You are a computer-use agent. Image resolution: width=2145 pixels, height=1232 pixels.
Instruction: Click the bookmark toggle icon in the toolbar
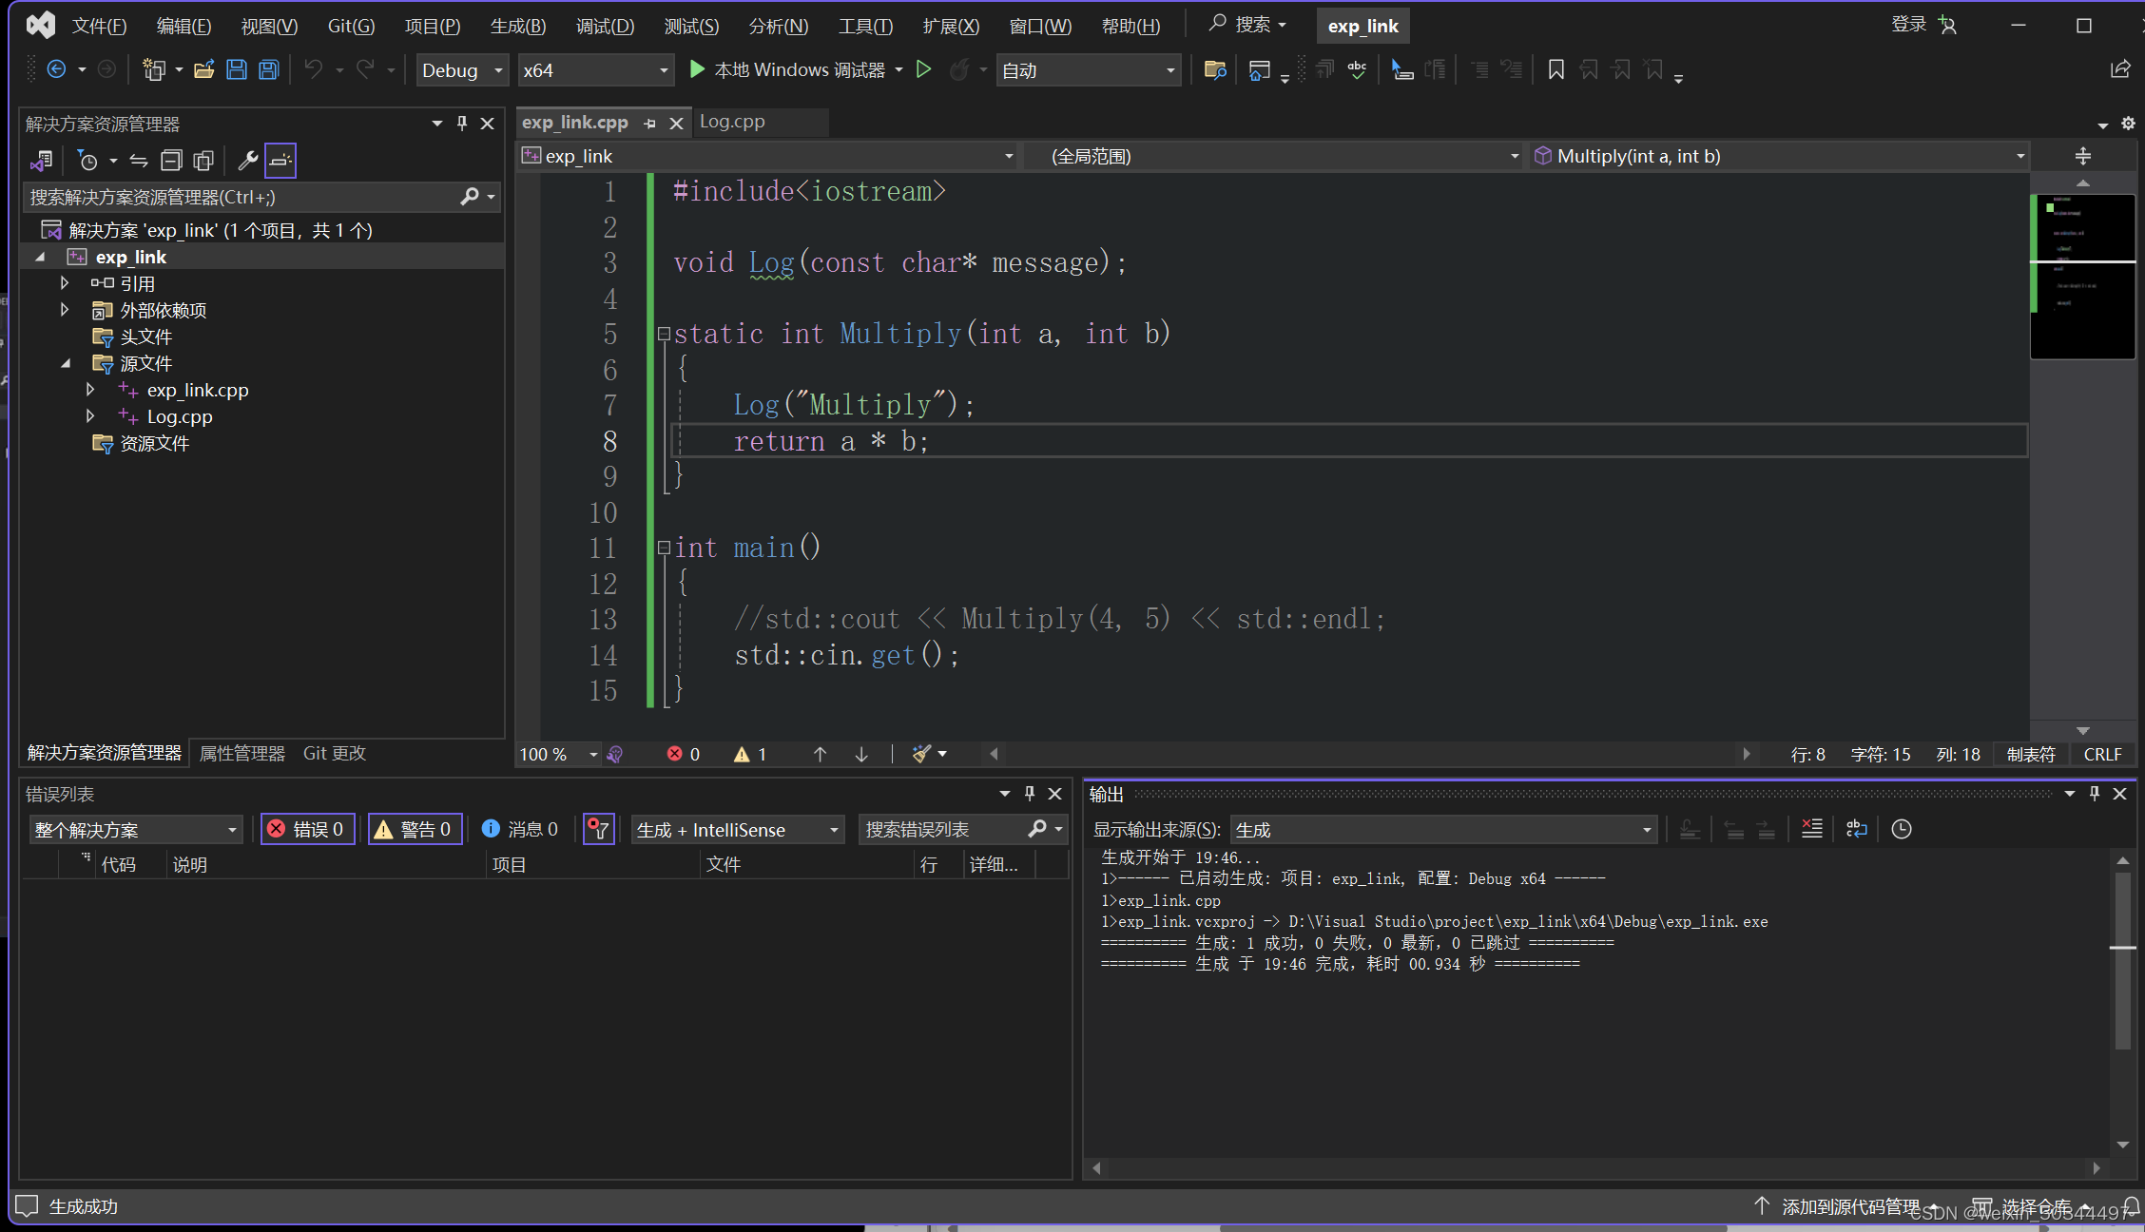click(x=1556, y=69)
